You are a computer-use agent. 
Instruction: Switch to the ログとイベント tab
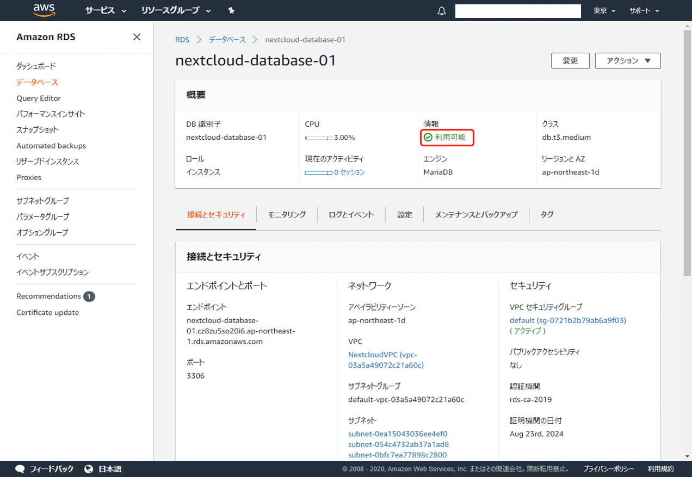click(x=351, y=215)
